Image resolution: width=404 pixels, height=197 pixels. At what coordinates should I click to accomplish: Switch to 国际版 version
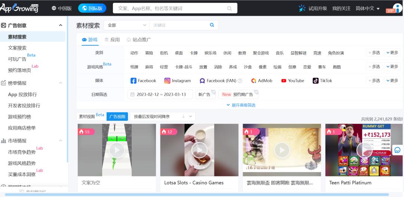(92, 8)
